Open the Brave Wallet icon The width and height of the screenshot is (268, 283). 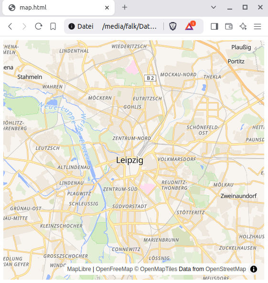click(x=229, y=26)
